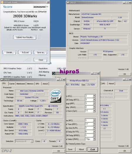This screenshot has width=132, height=154.
Task: Click the 3DMark Score window title icon
Action: point(2,2)
